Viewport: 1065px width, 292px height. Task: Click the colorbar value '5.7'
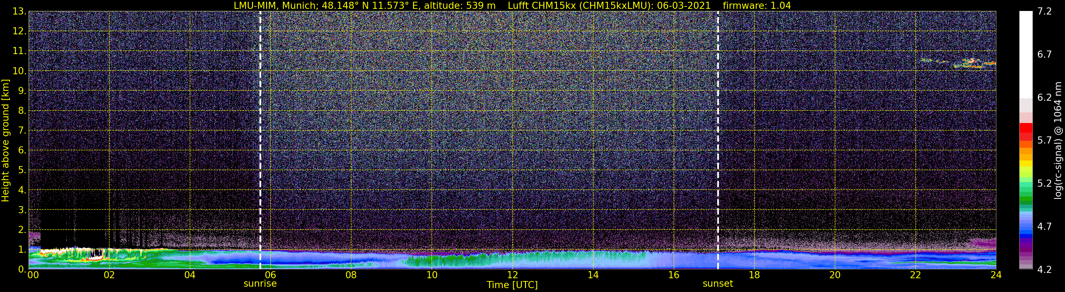tap(1044, 141)
